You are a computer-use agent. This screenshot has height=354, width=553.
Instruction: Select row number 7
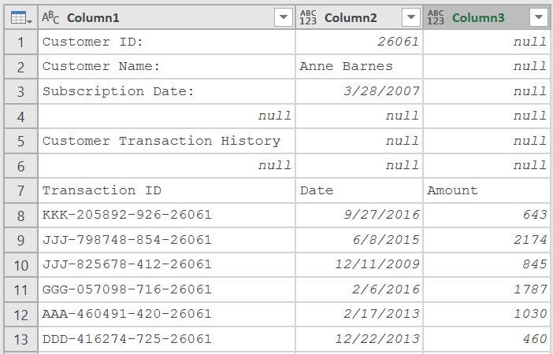[20, 191]
